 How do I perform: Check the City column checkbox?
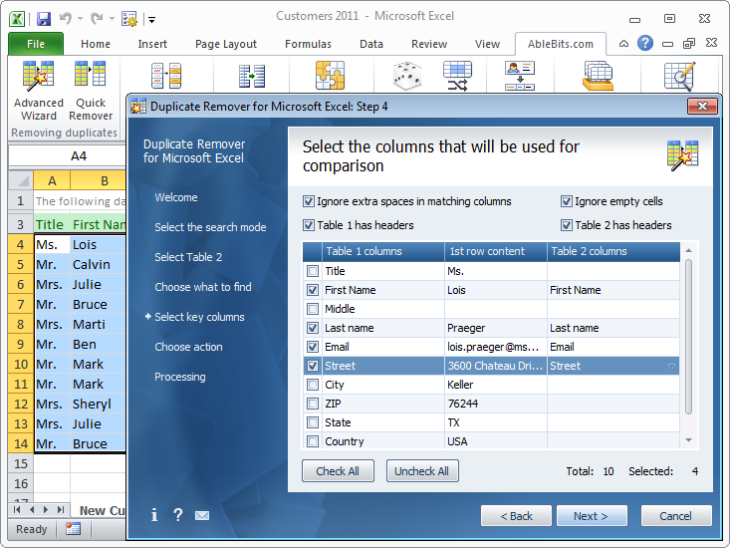click(313, 385)
